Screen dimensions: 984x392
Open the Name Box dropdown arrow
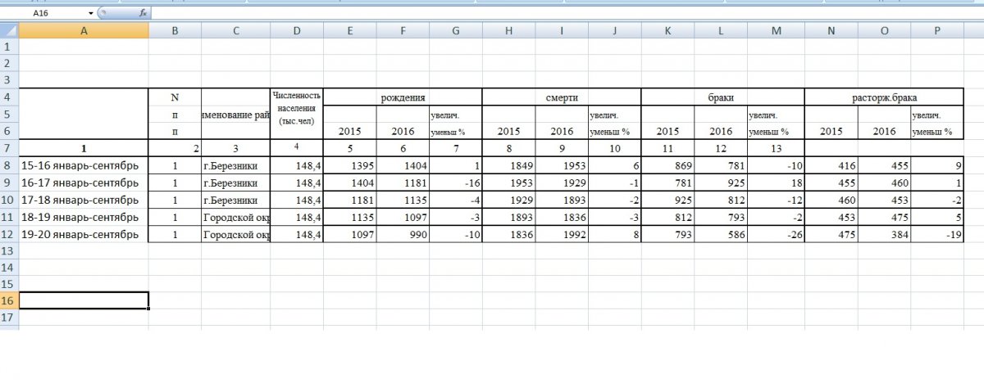point(90,13)
